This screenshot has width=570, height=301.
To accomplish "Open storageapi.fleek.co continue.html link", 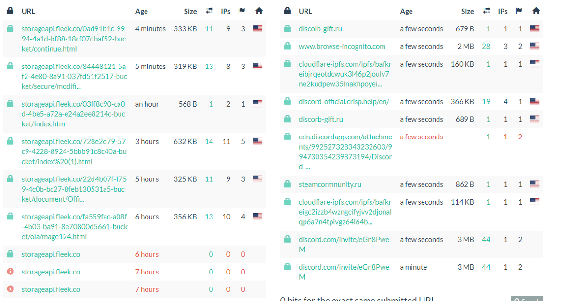I will click(x=73, y=39).
